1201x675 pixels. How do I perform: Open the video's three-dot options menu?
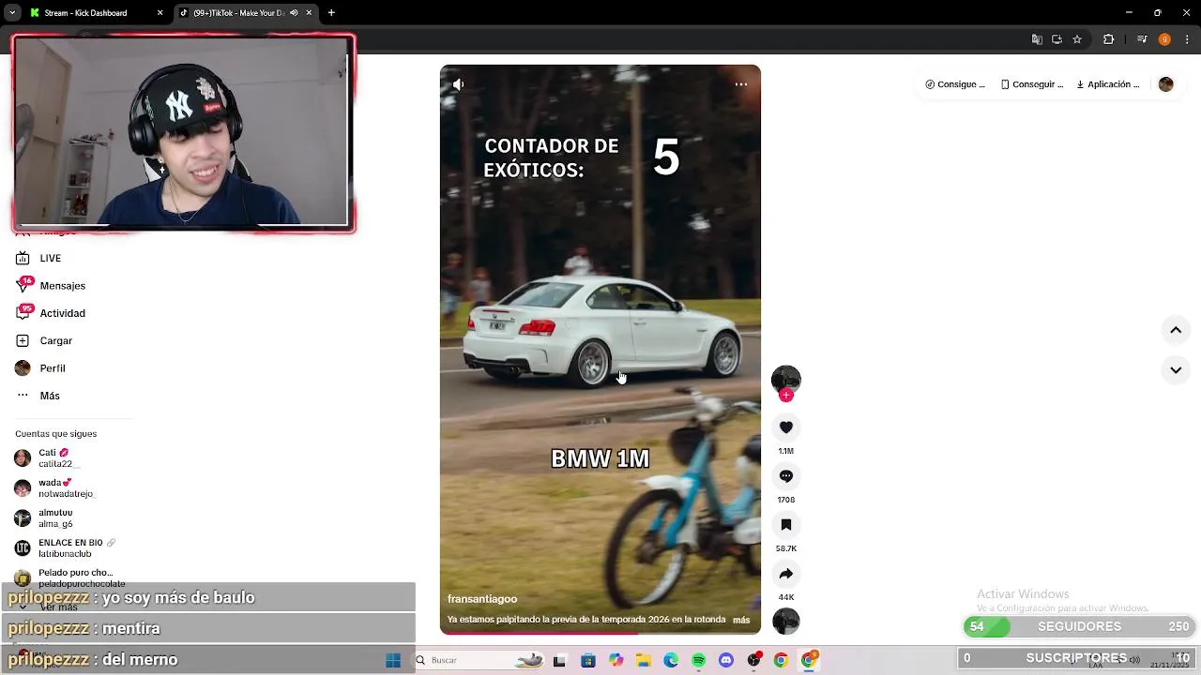(x=741, y=84)
